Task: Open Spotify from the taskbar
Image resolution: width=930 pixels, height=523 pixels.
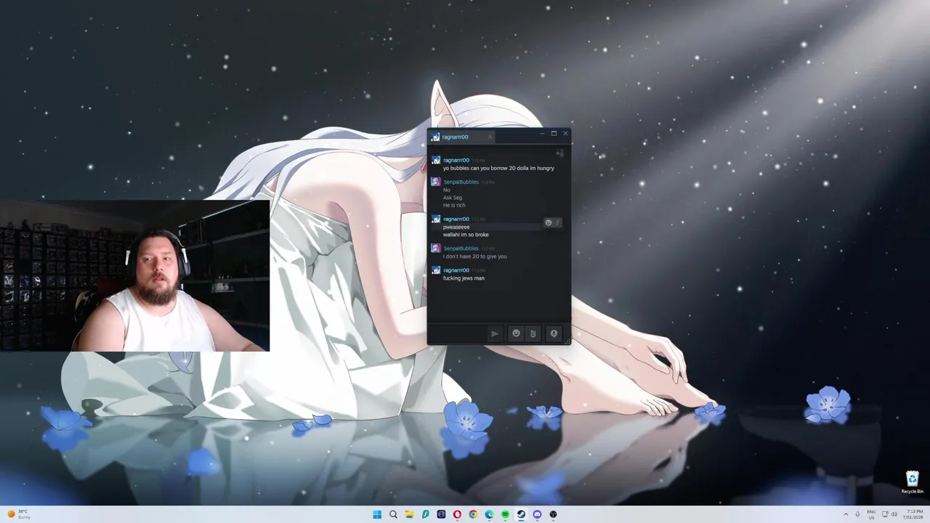Action: 505,514
